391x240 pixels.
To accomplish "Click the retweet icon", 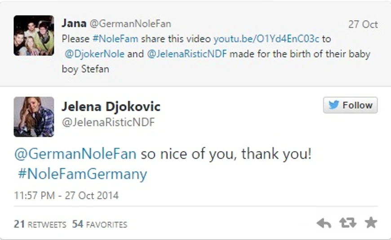I will point(347,223).
